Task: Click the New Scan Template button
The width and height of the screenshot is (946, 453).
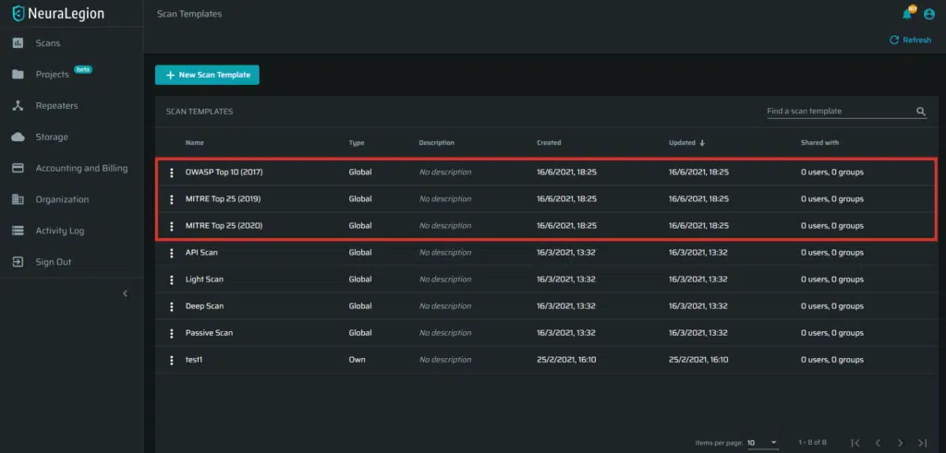Action: click(207, 75)
